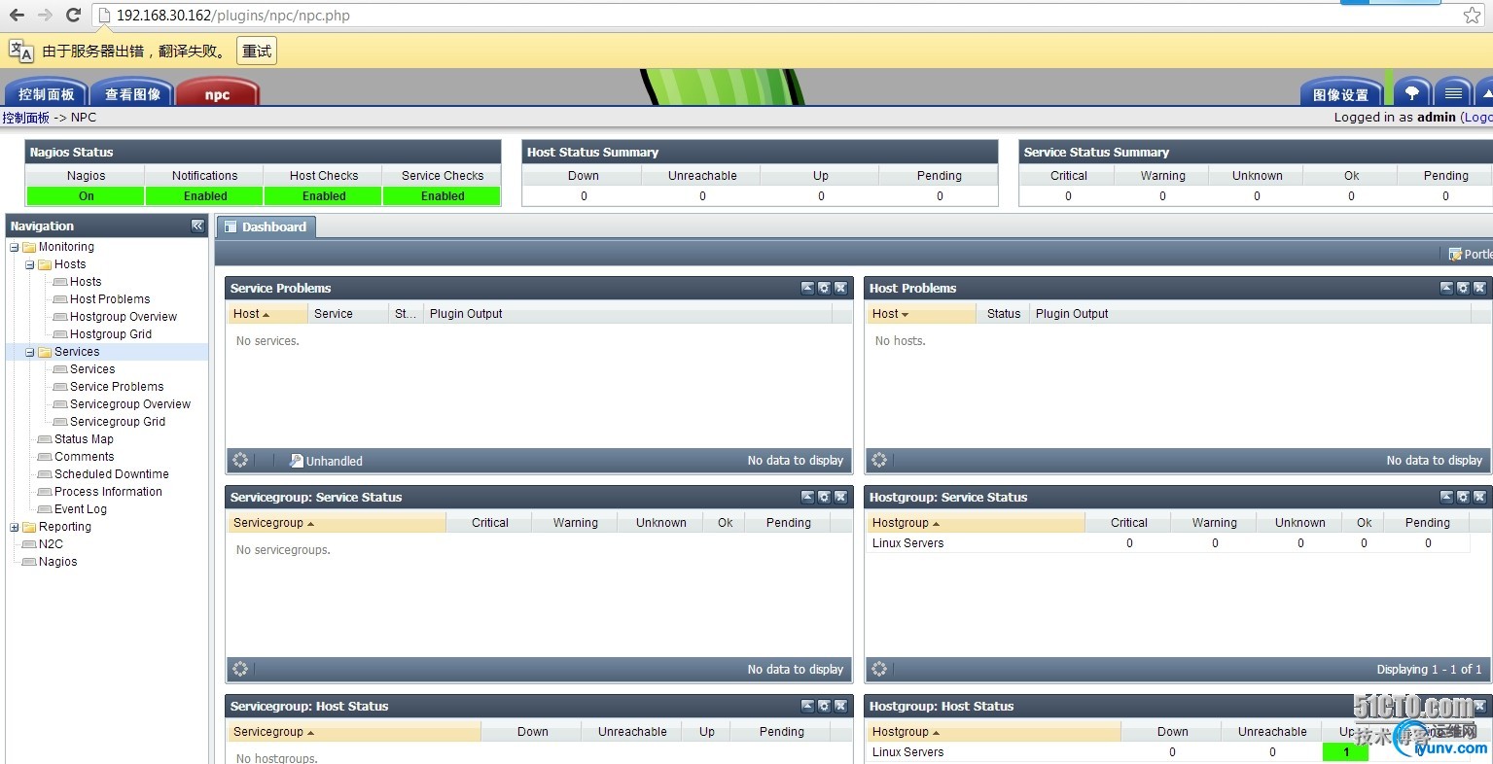Close Servicegroup: Service Status portlet
Image resolution: width=1493 pixels, height=764 pixels.
pyautogui.click(x=840, y=497)
